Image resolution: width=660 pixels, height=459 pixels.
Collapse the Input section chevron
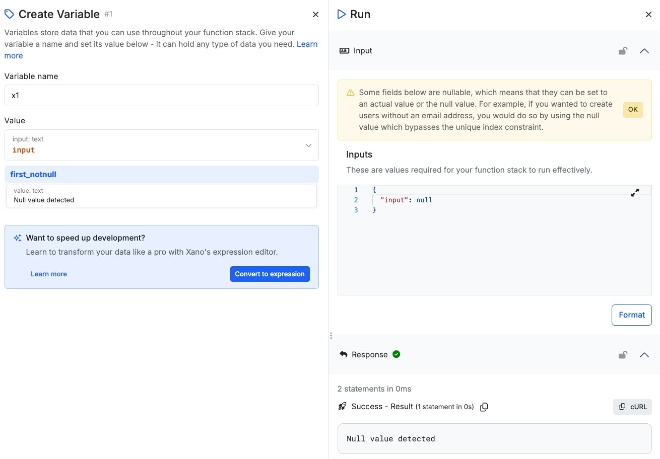pyautogui.click(x=644, y=51)
